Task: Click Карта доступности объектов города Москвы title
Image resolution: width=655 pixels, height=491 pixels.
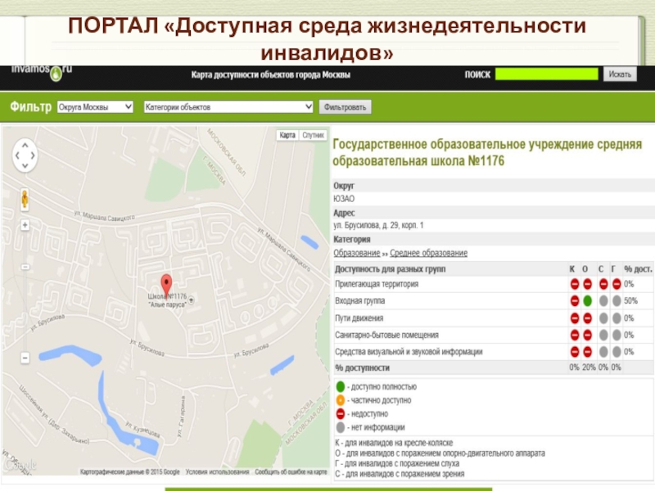Action: tap(271, 74)
